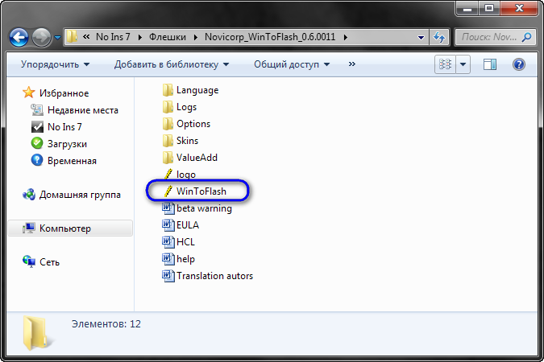Select Домашняя группа in navigation pane
Viewport: 544px width, 362px height.
pos(80,195)
